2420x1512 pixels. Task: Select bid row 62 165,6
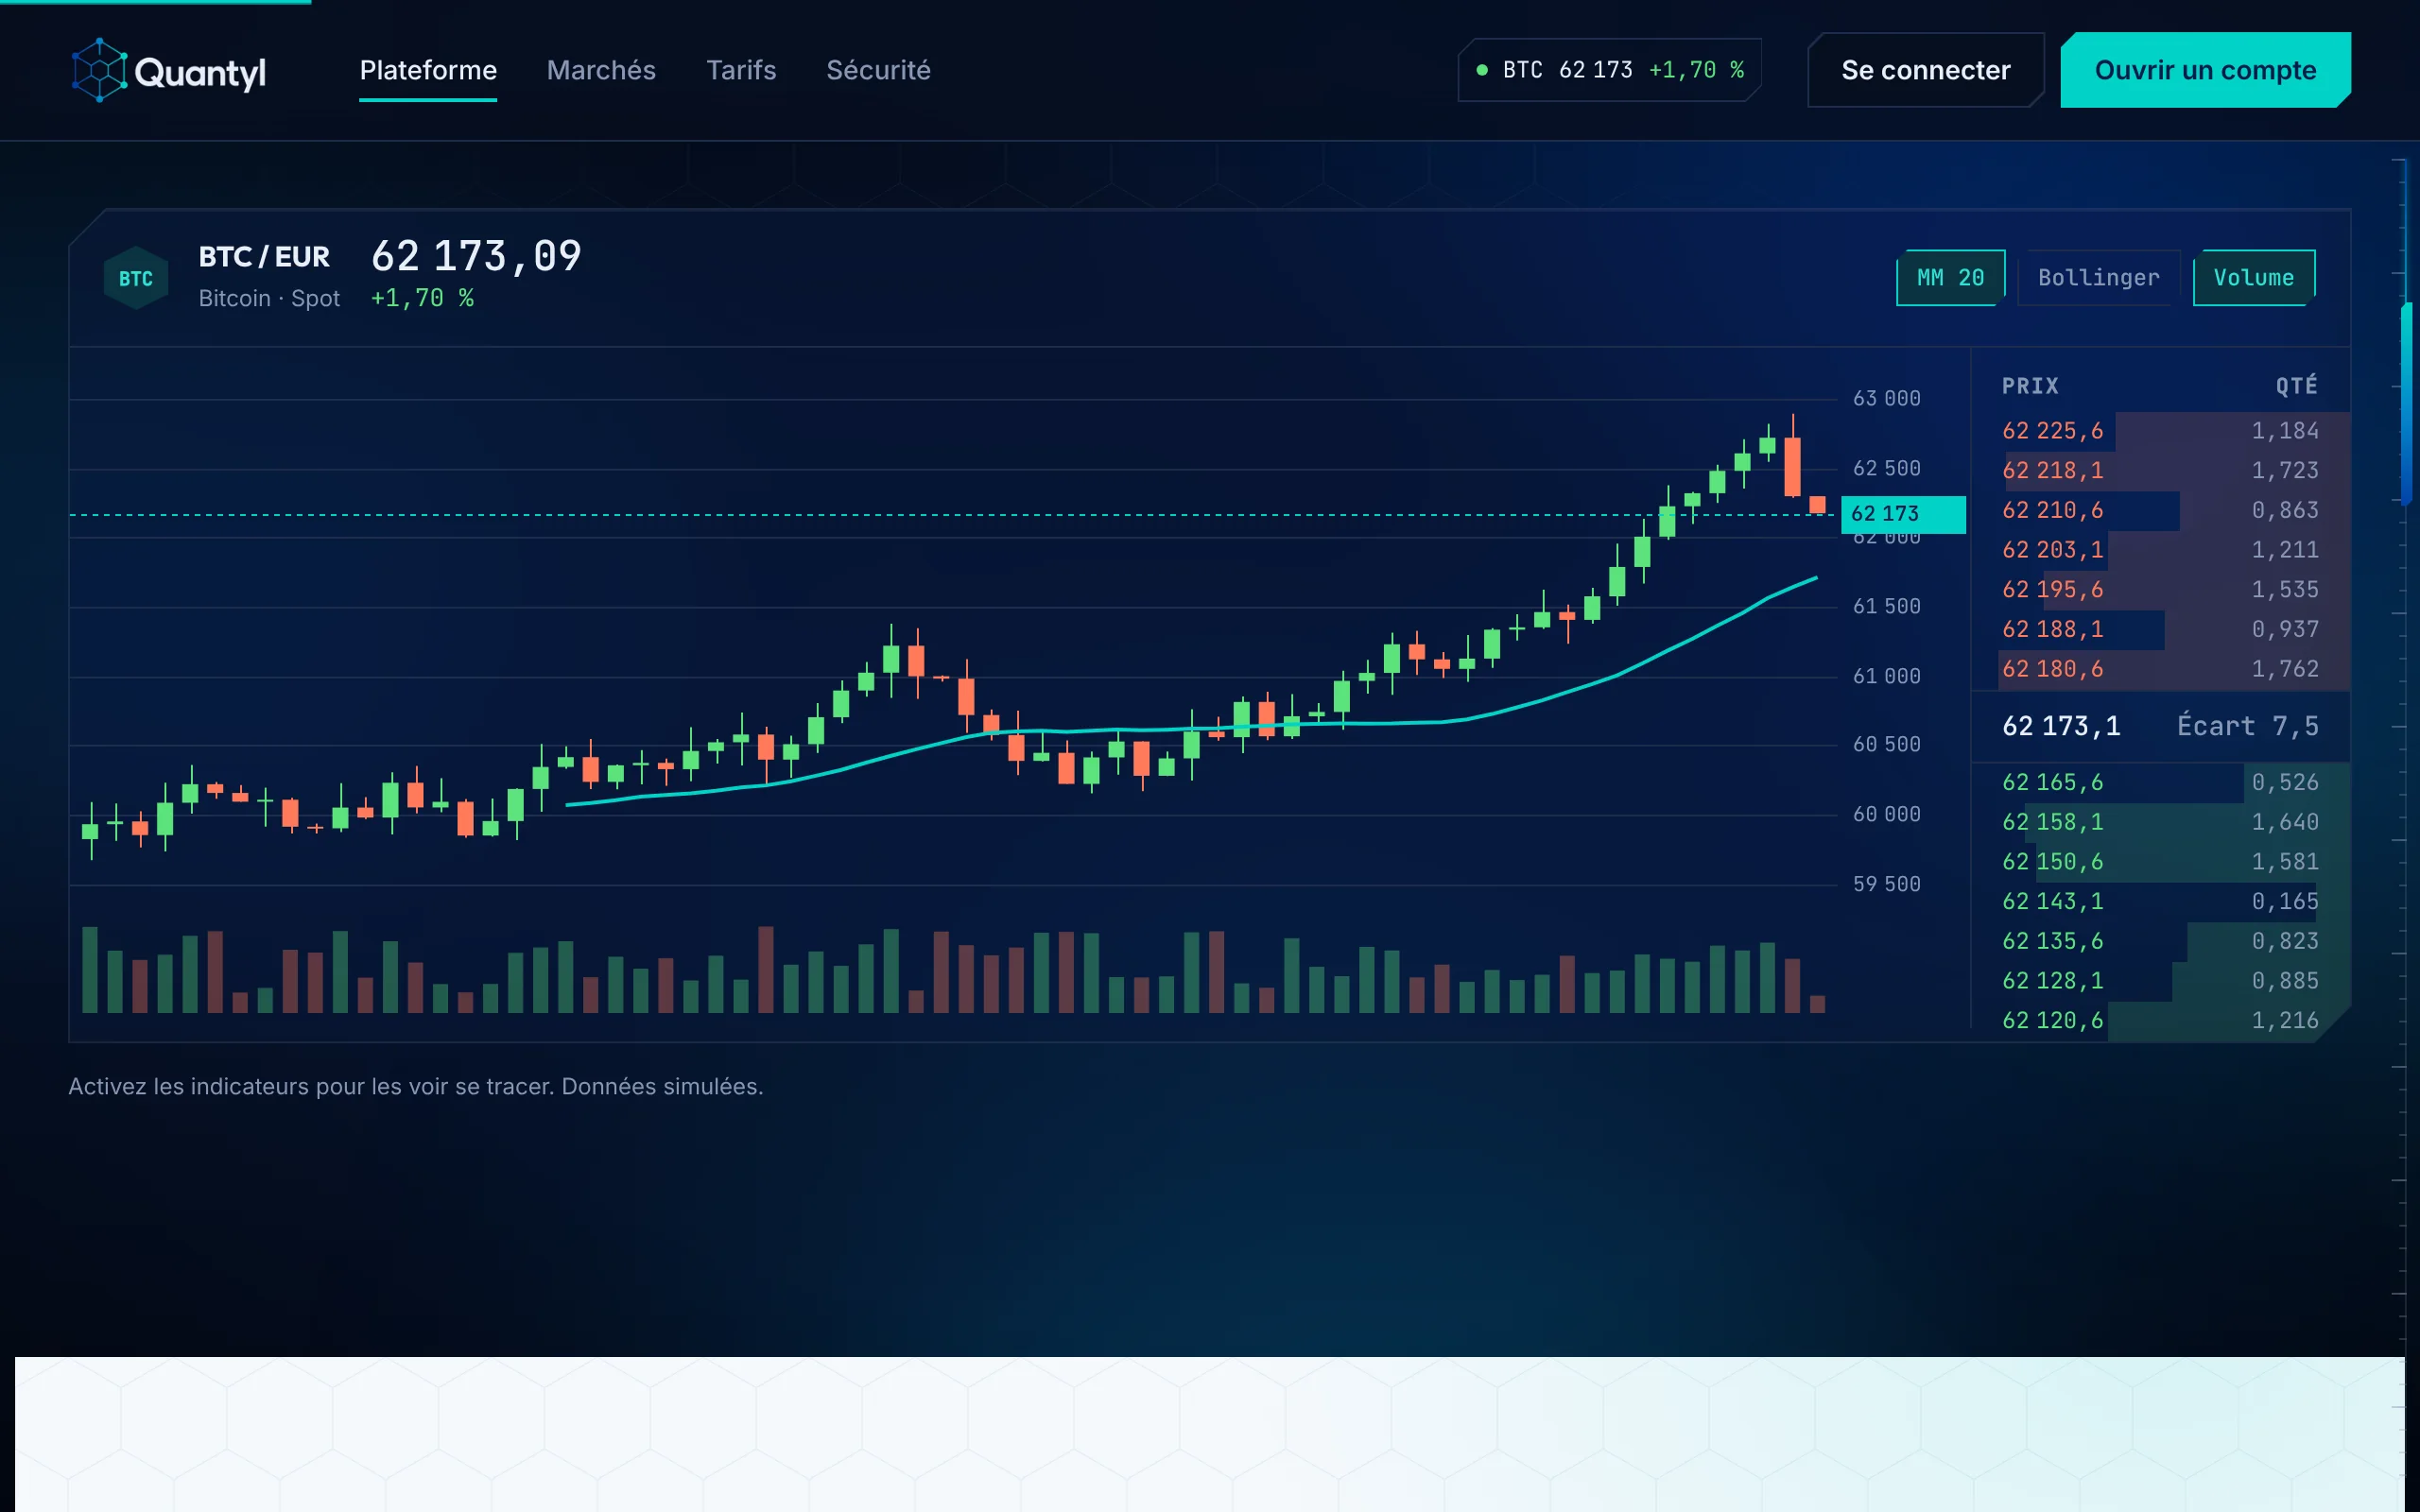click(2160, 783)
